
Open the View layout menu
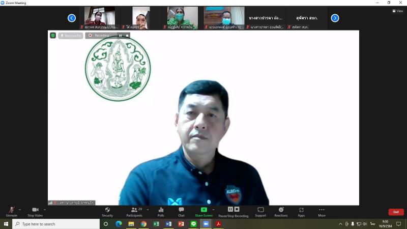[398, 11]
